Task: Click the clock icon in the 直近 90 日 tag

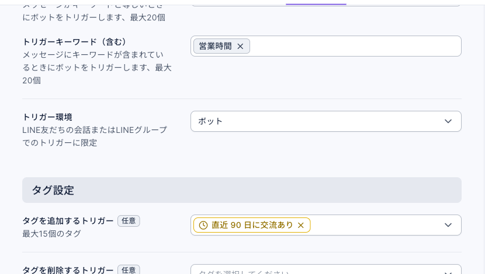Action: (x=203, y=225)
